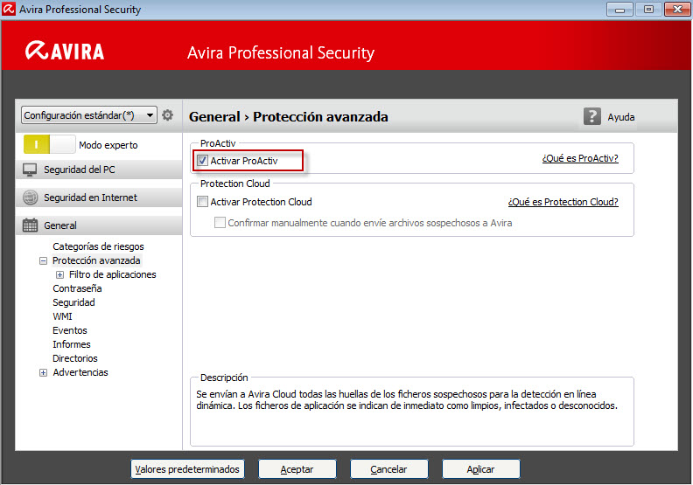Click the Aplicar button
The width and height of the screenshot is (693, 485).
click(481, 469)
